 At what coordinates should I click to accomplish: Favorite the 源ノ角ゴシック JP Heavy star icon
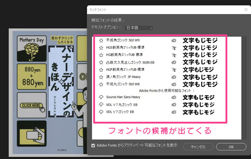pyautogui.click(x=101, y=77)
